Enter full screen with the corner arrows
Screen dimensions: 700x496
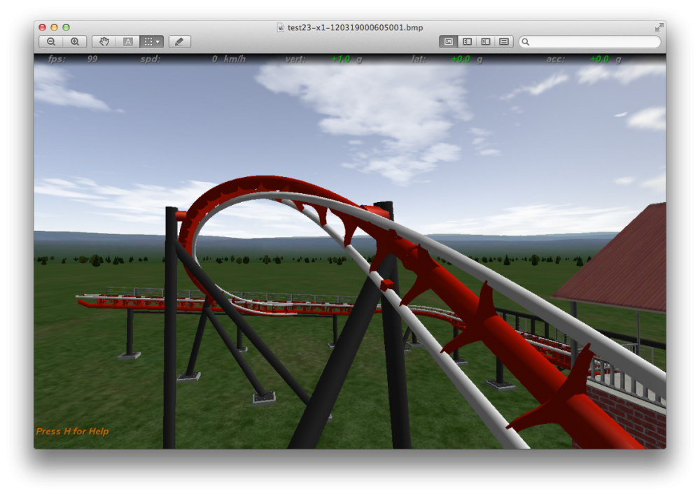659,27
